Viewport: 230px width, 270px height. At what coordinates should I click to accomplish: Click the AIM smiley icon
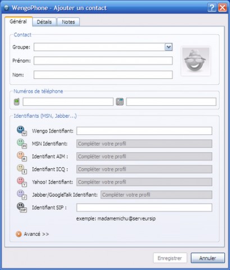[22, 156]
